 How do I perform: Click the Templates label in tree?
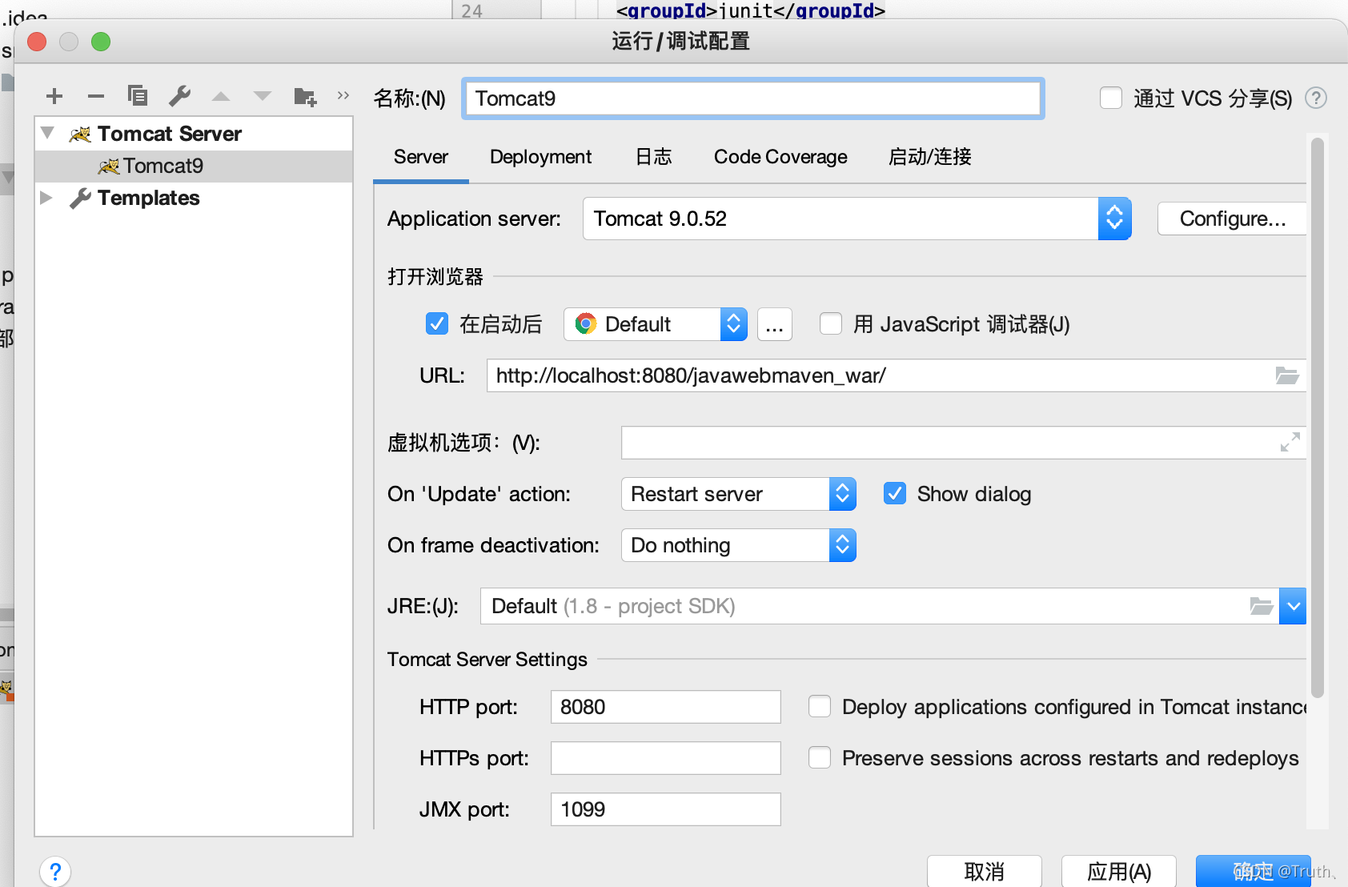[x=149, y=198]
